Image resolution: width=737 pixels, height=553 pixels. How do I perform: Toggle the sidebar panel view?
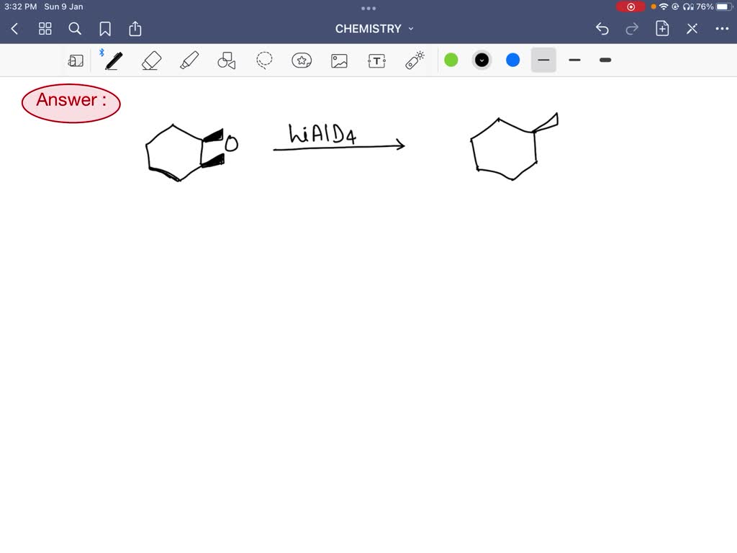tap(76, 60)
